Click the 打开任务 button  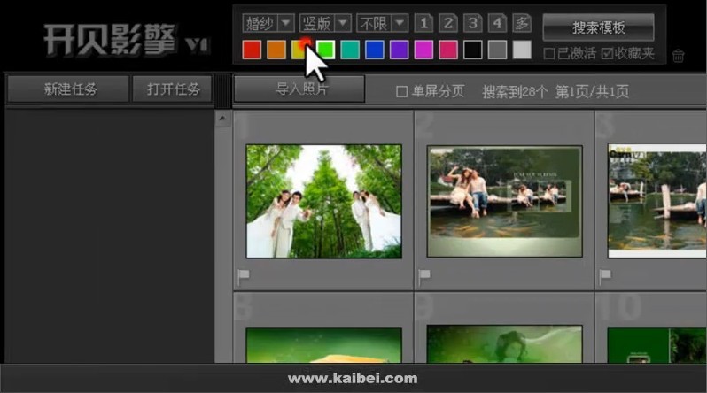click(172, 89)
